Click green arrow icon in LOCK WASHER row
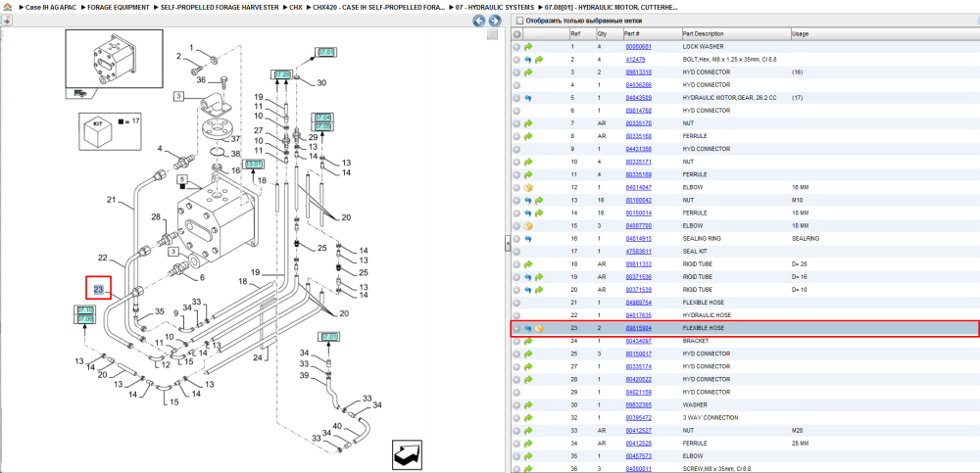Screen dimensions: 980x473 pos(528,47)
